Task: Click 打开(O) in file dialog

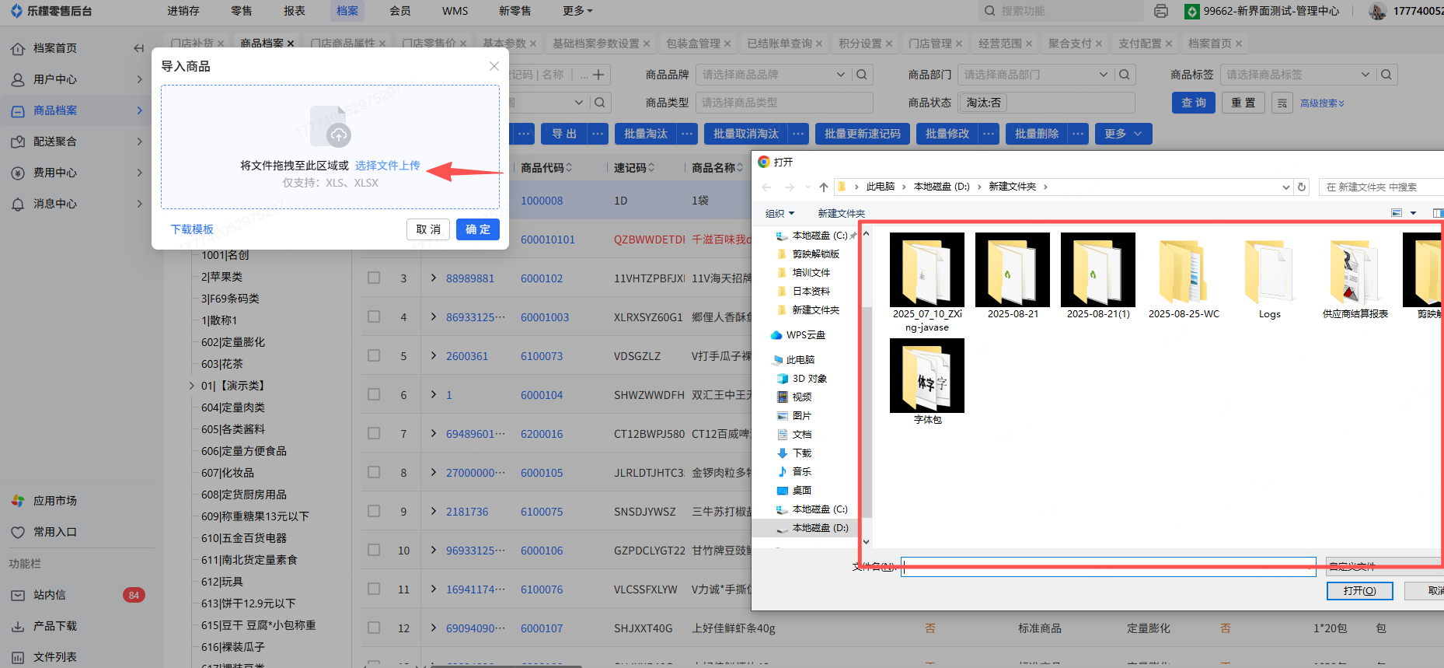Action: [1359, 591]
